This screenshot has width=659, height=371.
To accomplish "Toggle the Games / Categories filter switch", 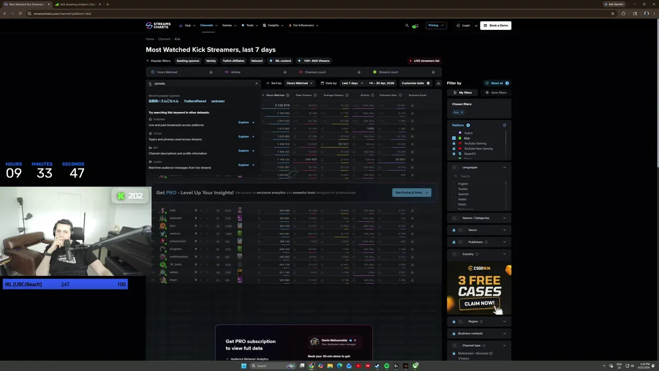I will [x=456, y=218].
